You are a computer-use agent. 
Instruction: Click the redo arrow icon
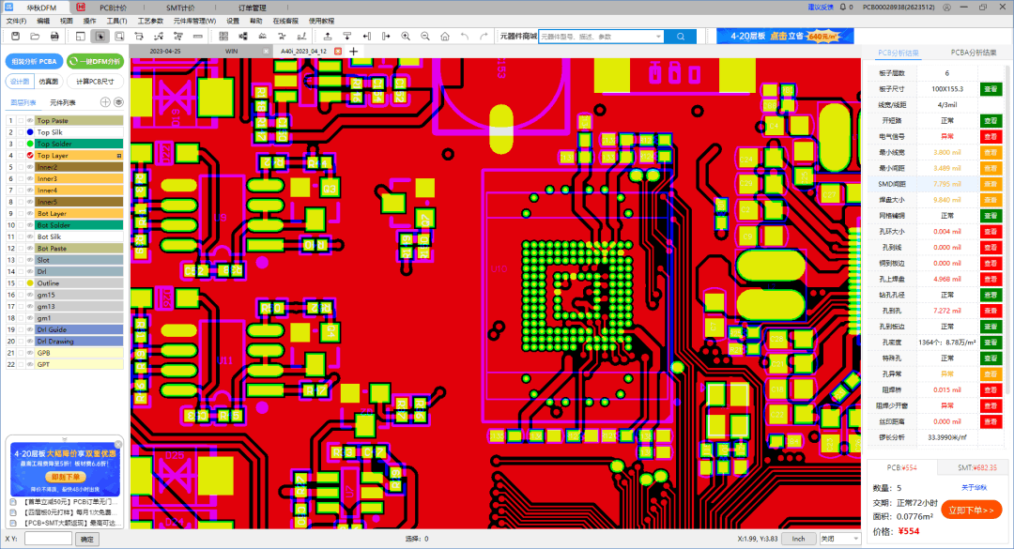(484, 37)
